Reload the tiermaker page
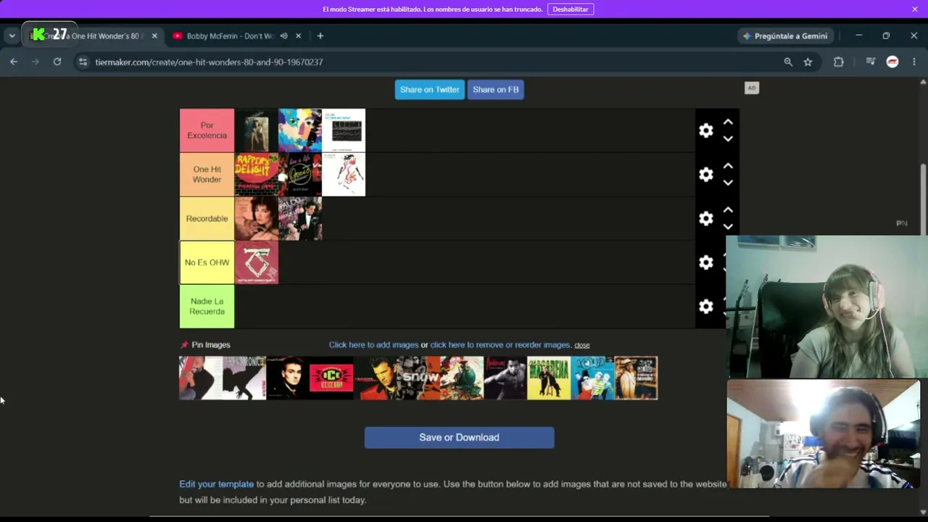Viewport: 928px width, 522px height. tap(57, 62)
